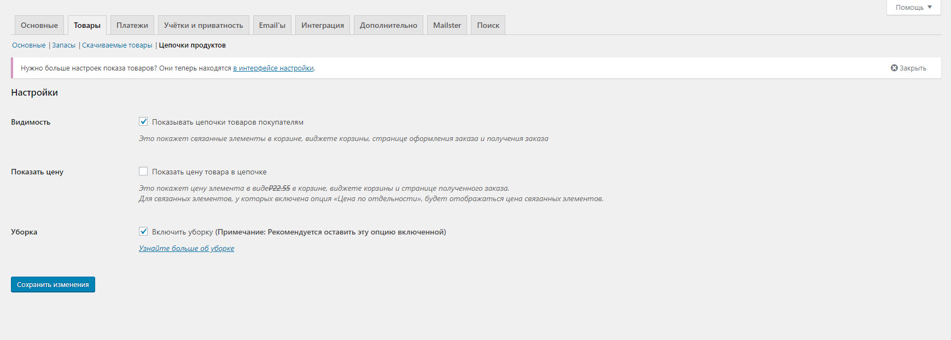
Task: Switch to the Основные main tab
Action: tap(39, 26)
